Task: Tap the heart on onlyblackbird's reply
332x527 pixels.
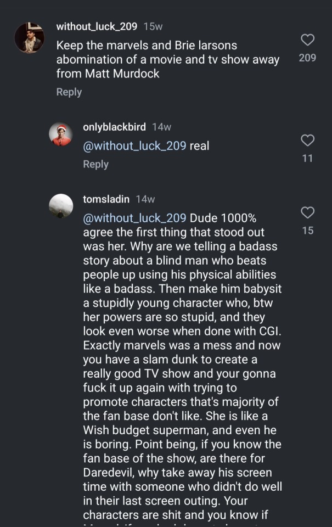Action: pyautogui.click(x=308, y=141)
